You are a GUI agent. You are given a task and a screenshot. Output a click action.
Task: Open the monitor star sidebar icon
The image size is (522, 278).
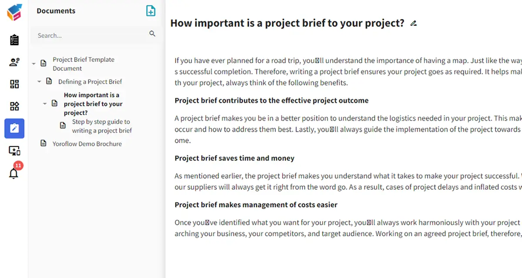click(14, 151)
